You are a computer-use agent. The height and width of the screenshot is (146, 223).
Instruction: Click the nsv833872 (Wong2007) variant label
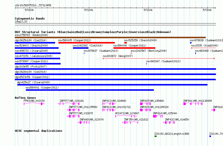[x=118, y=56]
